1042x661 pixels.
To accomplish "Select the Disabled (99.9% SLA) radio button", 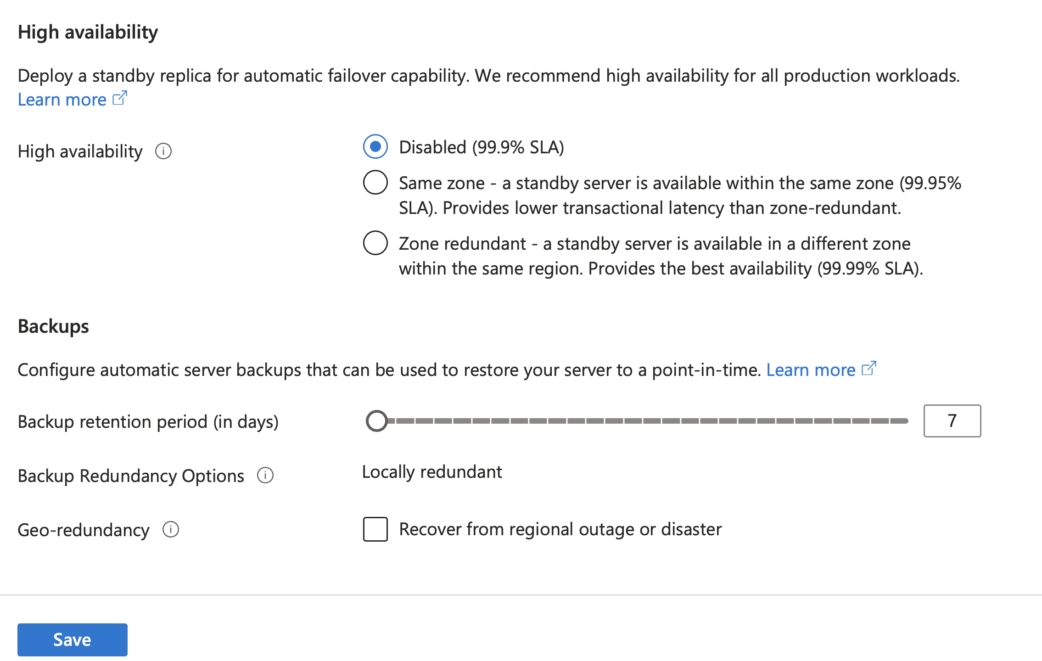I will coord(375,147).
